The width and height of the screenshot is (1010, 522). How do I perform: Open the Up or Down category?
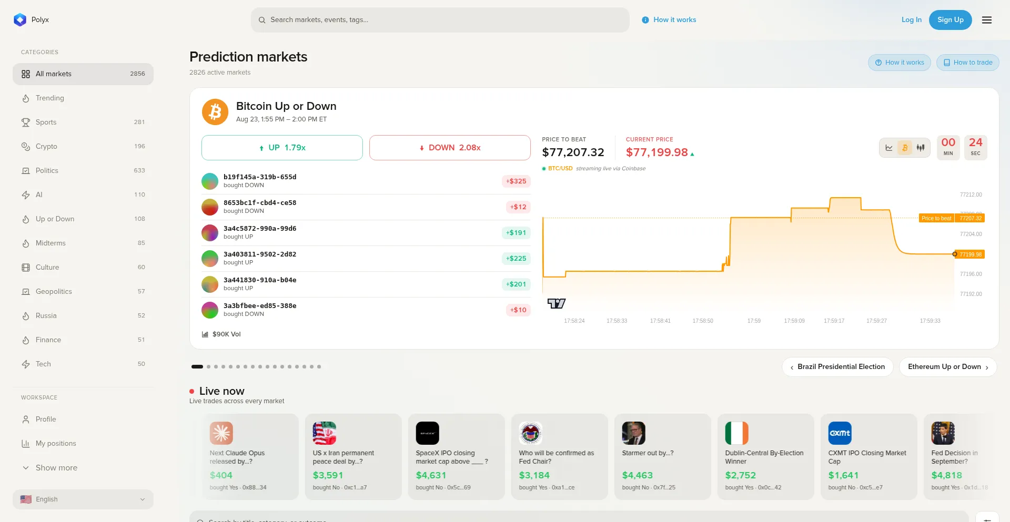(x=83, y=219)
